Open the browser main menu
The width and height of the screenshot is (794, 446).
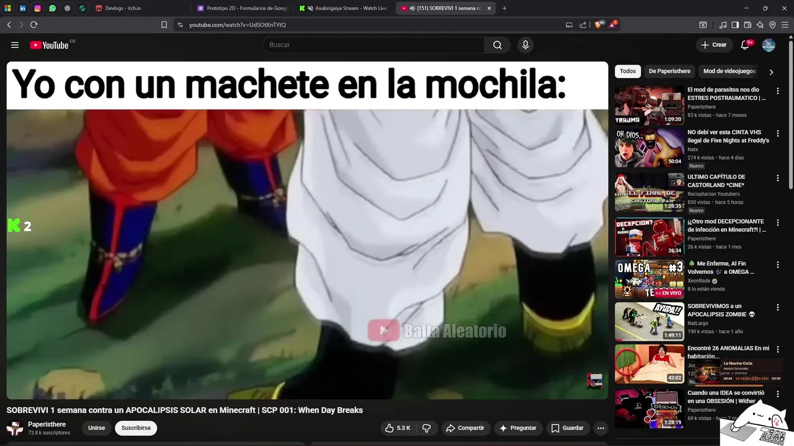pos(785,25)
